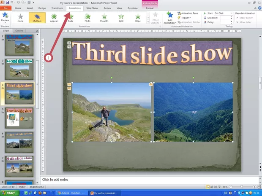Viewport: 262px width, 196px height.
Task: Open the Start 'On Click' dropdown
Action: click(223, 13)
